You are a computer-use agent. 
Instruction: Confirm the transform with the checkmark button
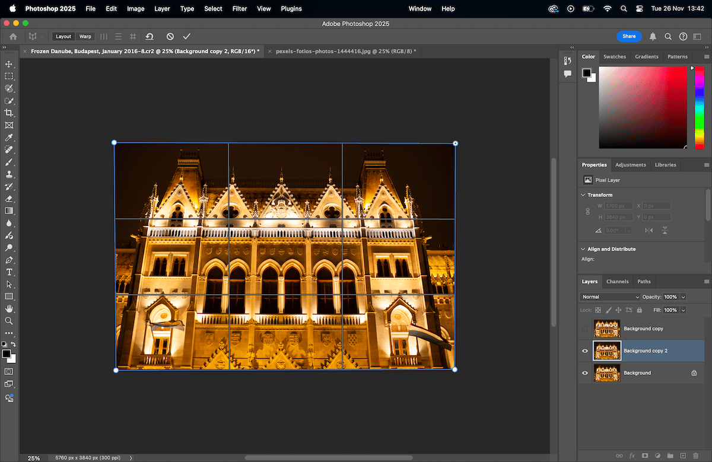pyautogui.click(x=186, y=36)
